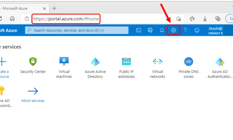233x140 pixels.
Task: Click the browser Home button
Action: (x=12, y=18)
